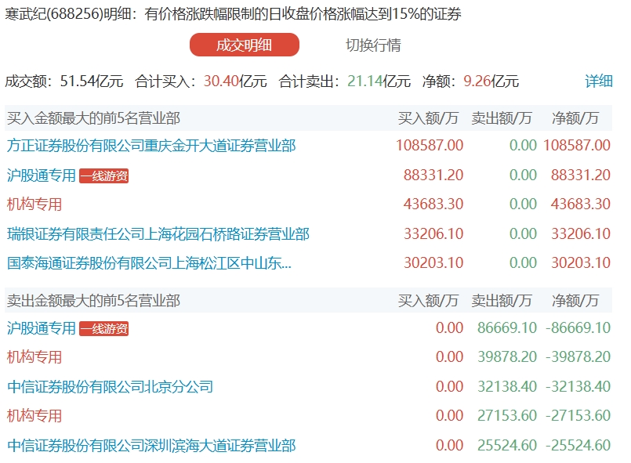Select 沪股通专用 in the top buyers list

pyautogui.click(x=41, y=175)
